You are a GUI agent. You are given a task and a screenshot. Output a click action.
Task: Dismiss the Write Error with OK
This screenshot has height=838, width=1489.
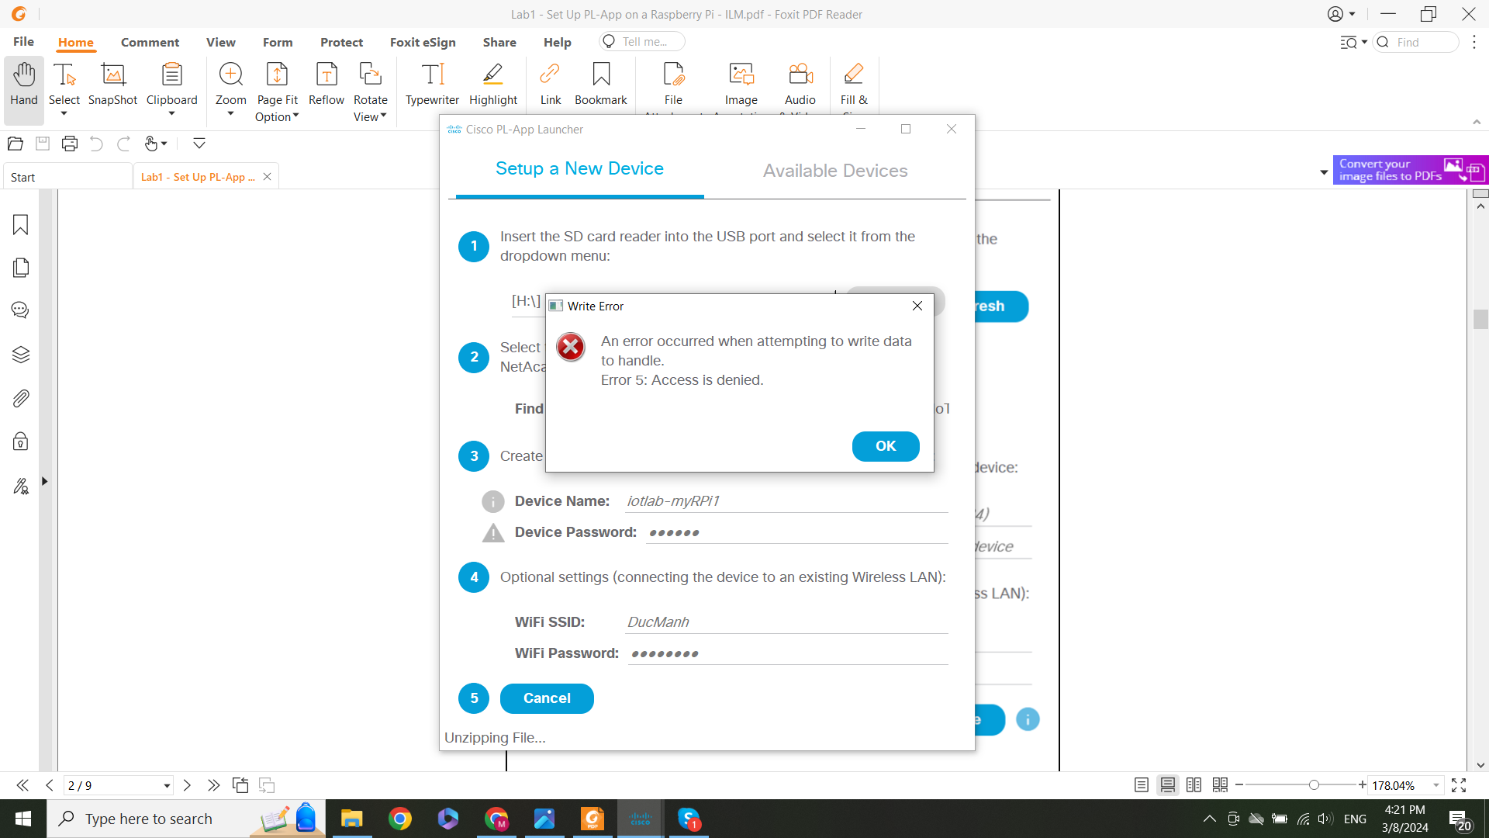click(885, 446)
